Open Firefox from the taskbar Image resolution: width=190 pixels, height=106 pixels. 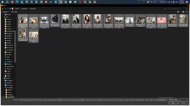pos(12,2)
